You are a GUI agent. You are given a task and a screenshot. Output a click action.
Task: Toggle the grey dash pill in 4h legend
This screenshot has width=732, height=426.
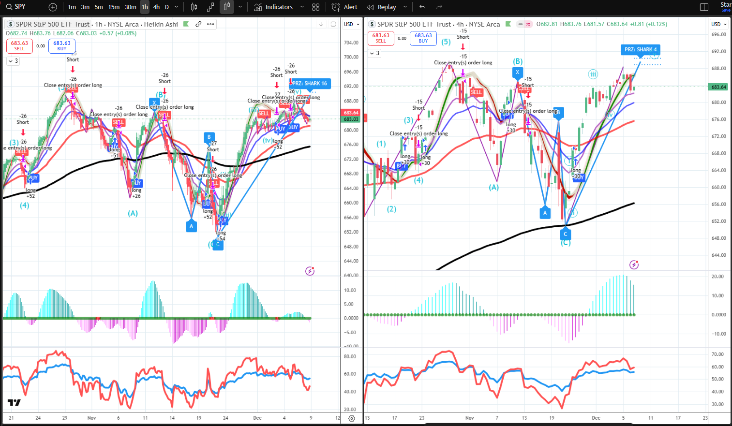point(520,24)
